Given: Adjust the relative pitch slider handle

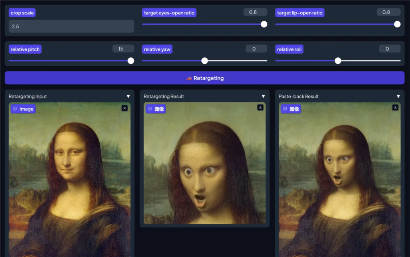Looking at the screenshot, I should 131,61.
